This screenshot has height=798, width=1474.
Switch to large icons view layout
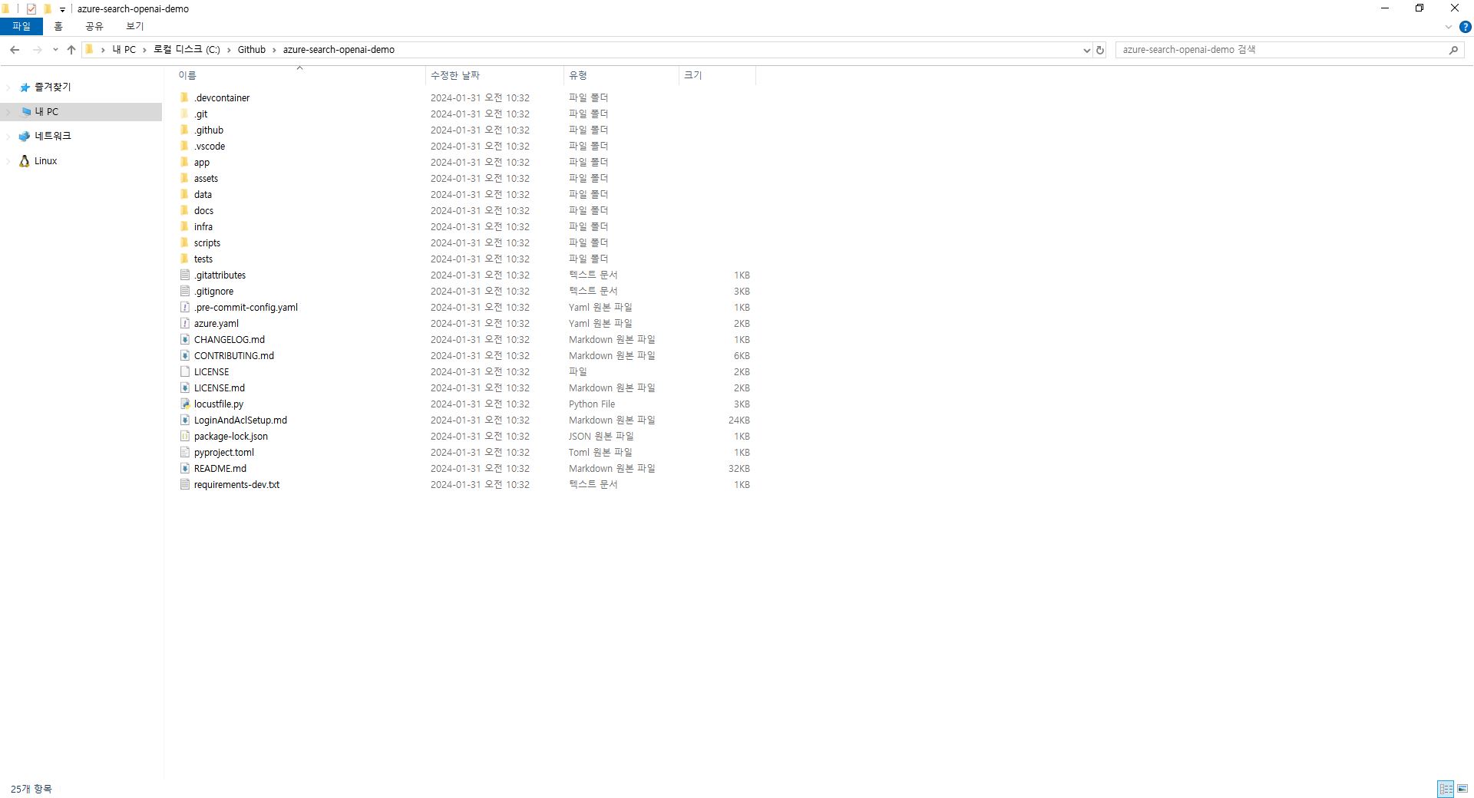(x=1462, y=789)
